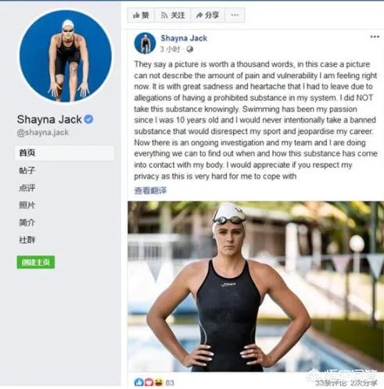Go to 照片 in sidebar
This screenshot has height=389, width=384.
[27, 205]
